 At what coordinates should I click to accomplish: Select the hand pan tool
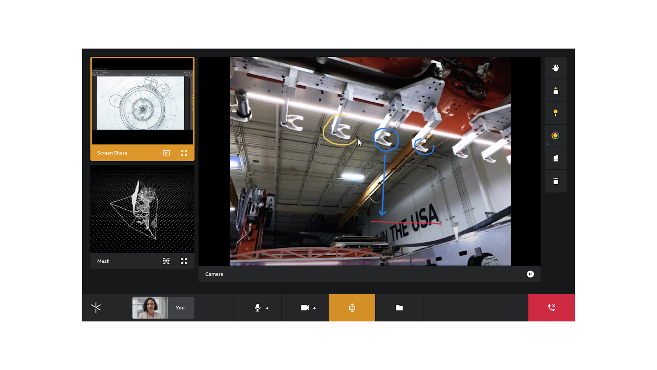tap(555, 68)
